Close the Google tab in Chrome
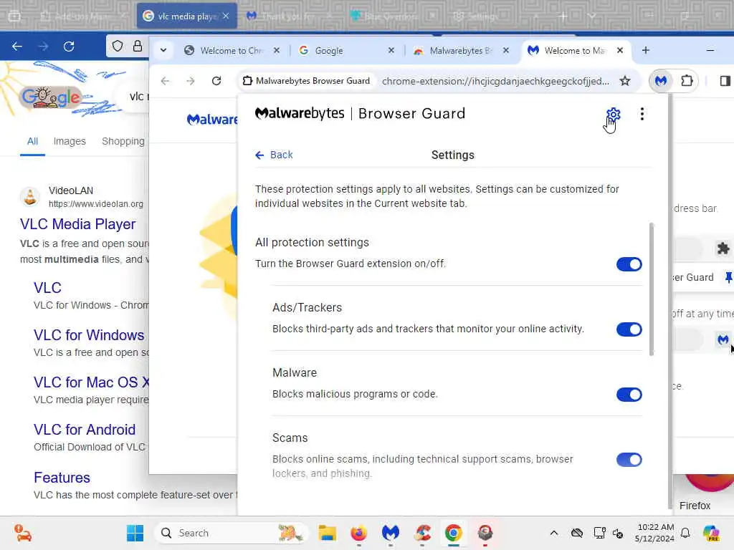This screenshot has width=734, height=550. [x=391, y=50]
